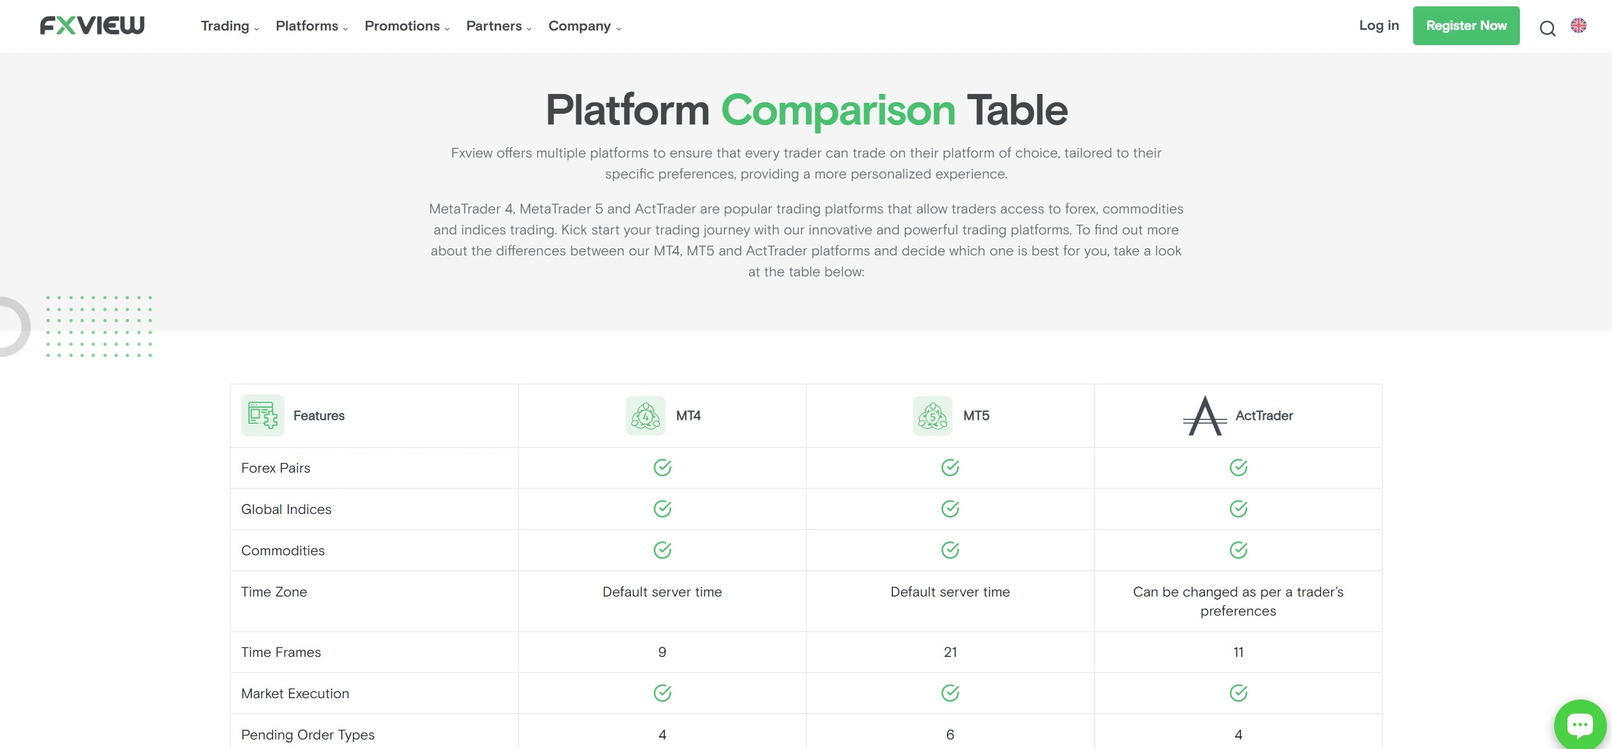1612x749 pixels.
Task: Click Time Frames value 11 for ActTrader
Action: point(1238,652)
